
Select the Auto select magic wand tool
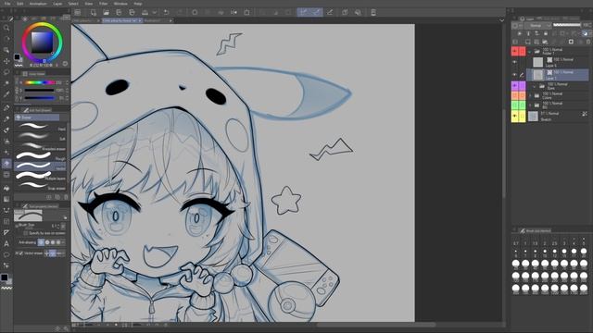pyautogui.click(x=6, y=83)
